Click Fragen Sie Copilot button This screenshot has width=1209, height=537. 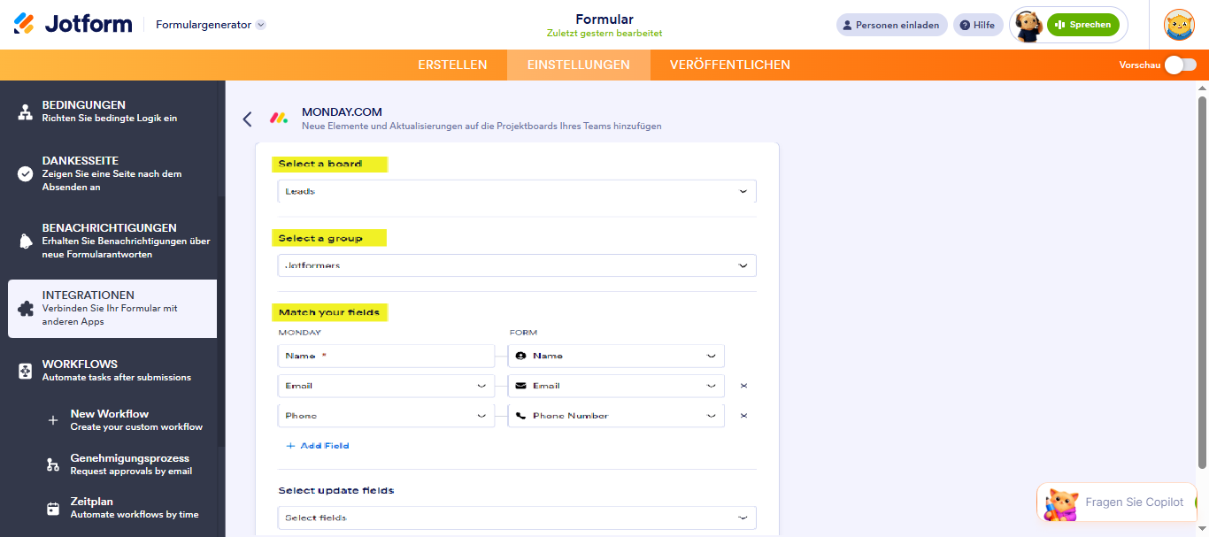(x=1117, y=502)
